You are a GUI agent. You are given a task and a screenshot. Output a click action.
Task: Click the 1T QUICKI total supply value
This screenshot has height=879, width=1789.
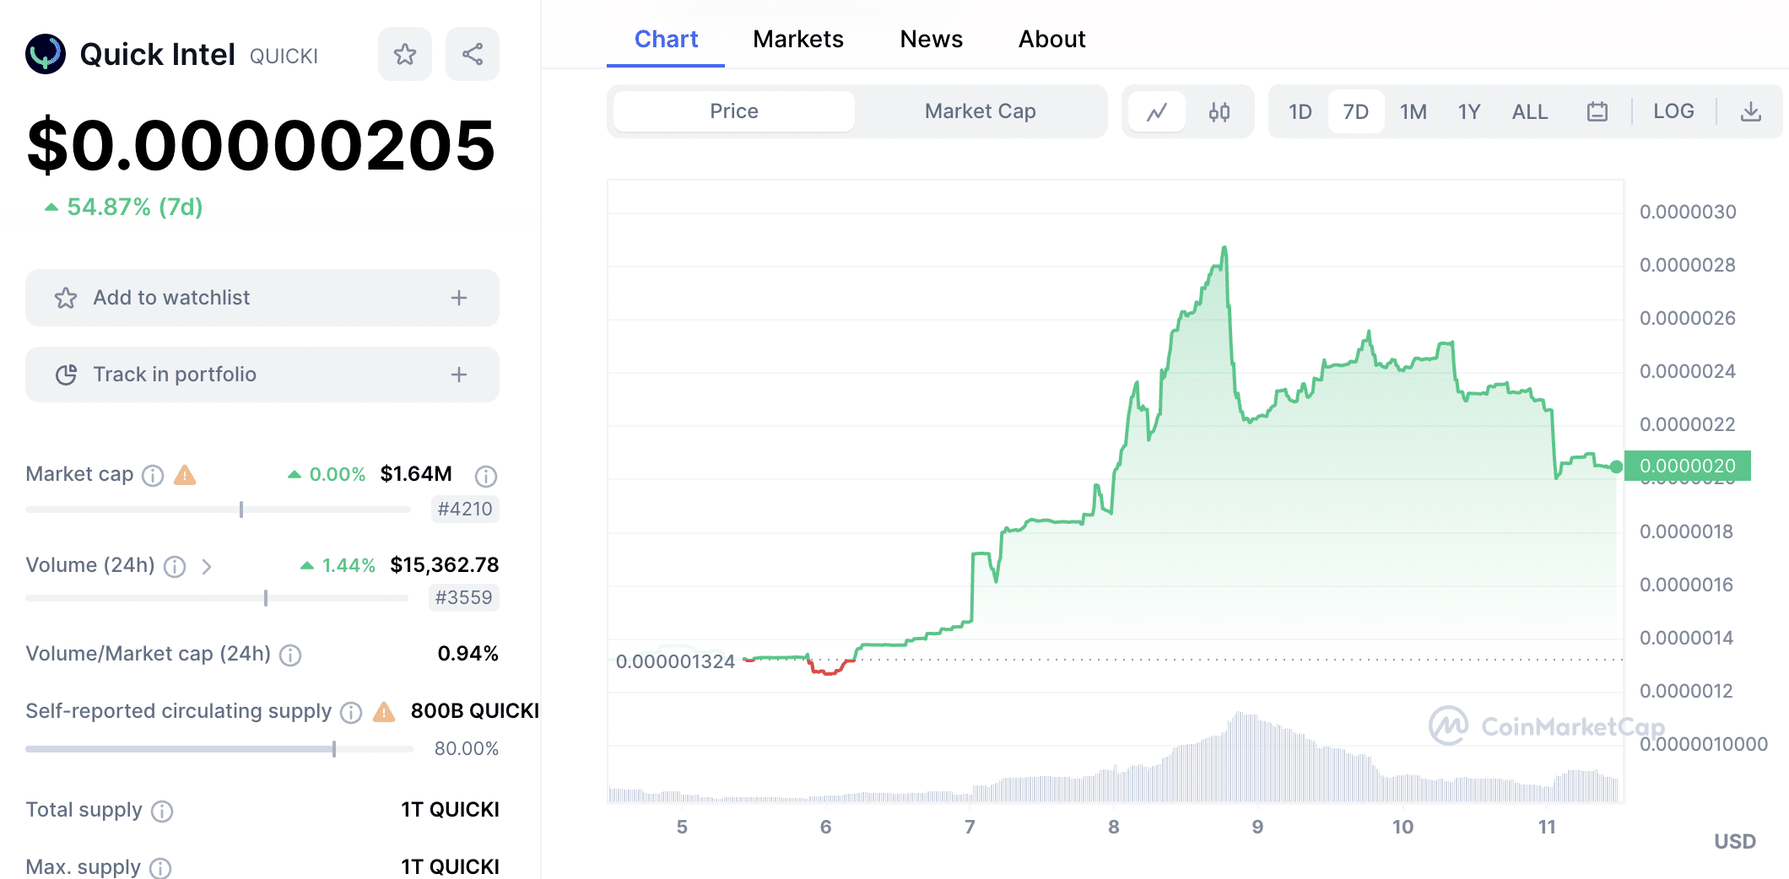[x=450, y=810]
